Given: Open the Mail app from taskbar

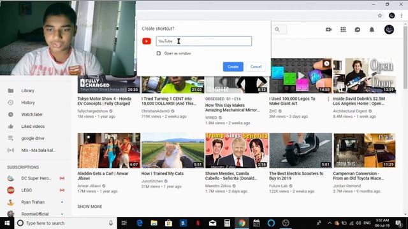Looking at the screenshot, I should [212, 223].
